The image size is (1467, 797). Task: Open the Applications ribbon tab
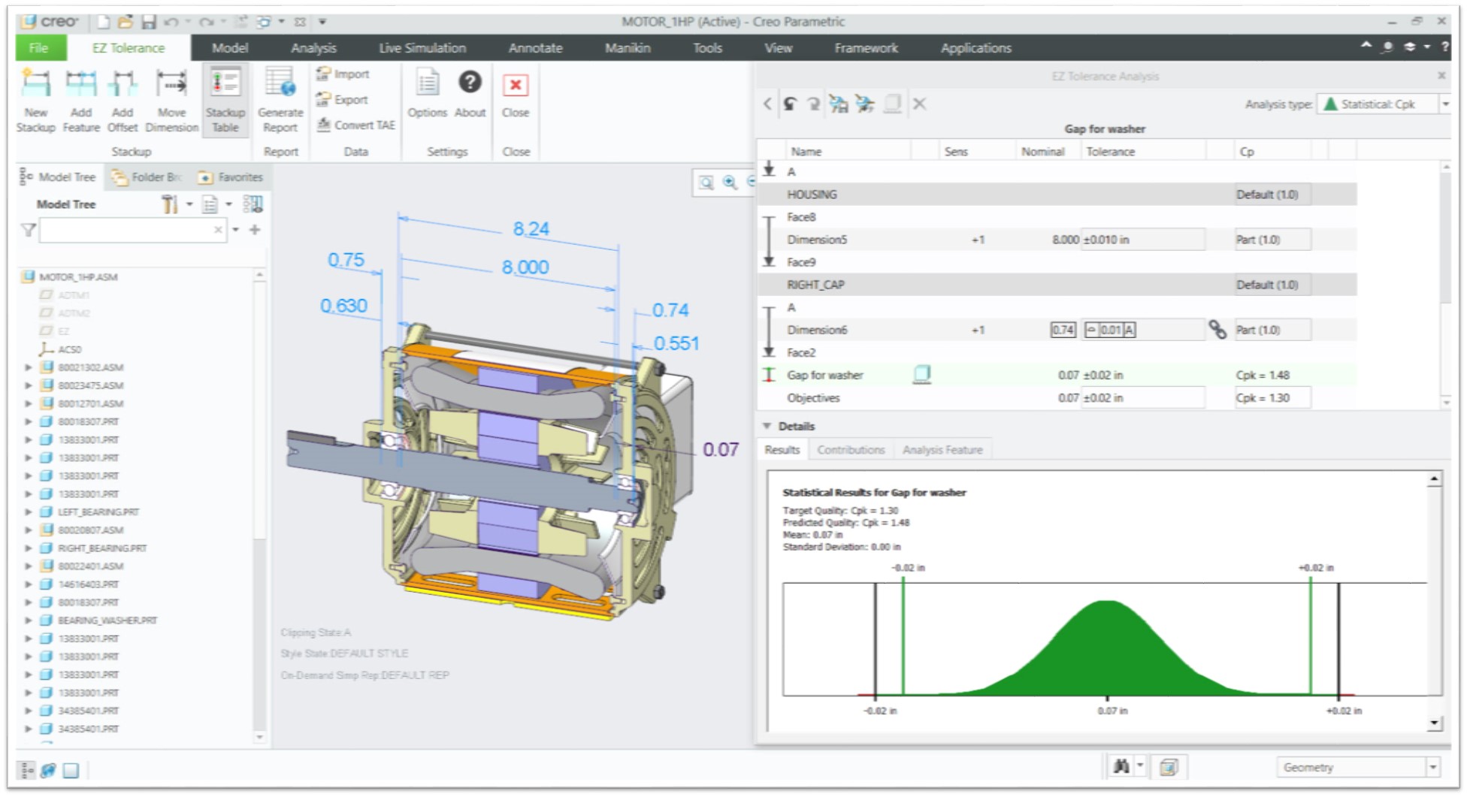coord(975,48)
